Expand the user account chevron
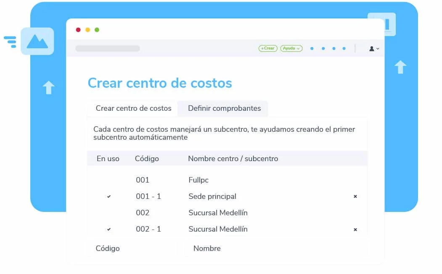 pyautogui.click(x=378, y=49)
